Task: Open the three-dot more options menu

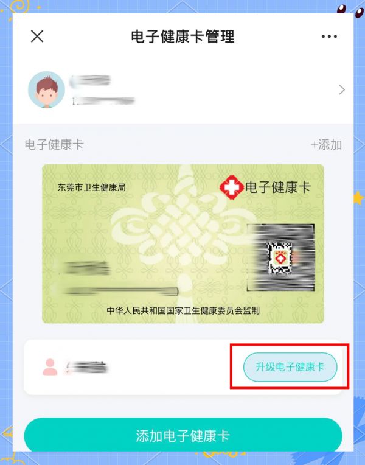Action: click(329, 37)
